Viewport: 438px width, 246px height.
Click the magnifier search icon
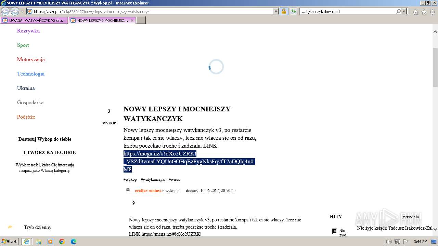[398, 11]
